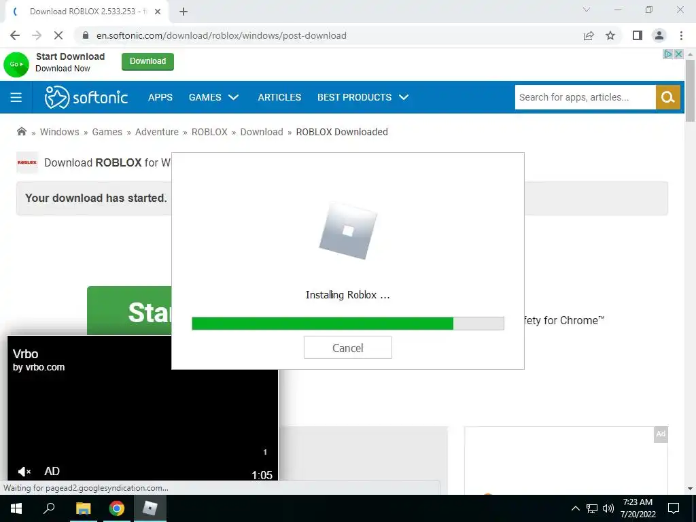Open Softonic hamburger menu
Viewport: 696px width, 522px height.
16,97
